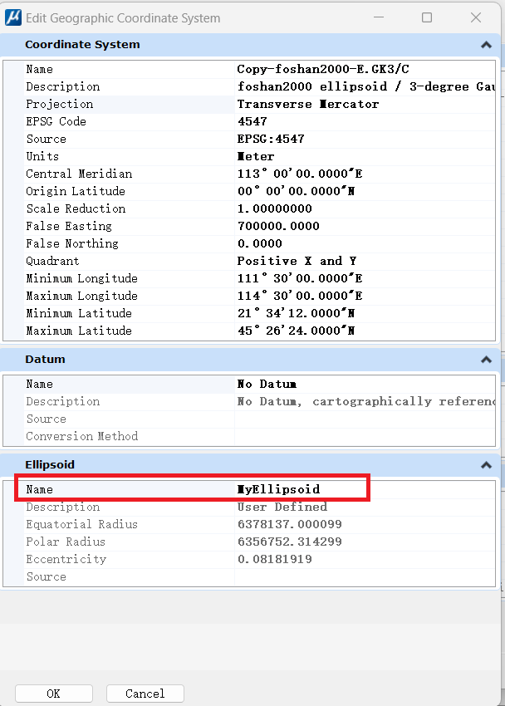The height and width of the screenshot is (706, 505).
Task: Maximize the dialog window
Action: [x=427, y=17]
